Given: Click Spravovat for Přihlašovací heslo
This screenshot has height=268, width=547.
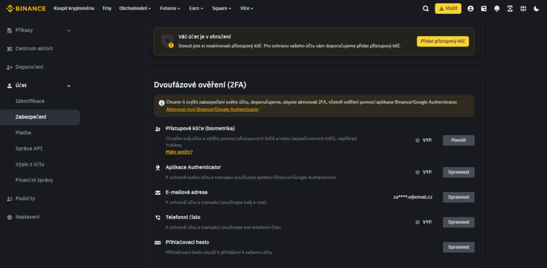Looking at the screenshot, I should click(x=458, y=247).
